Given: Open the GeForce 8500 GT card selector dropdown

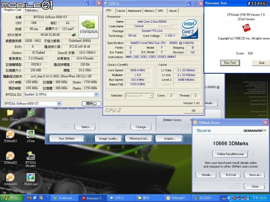Looking at the screenshot, I should [x=59, y=104].
